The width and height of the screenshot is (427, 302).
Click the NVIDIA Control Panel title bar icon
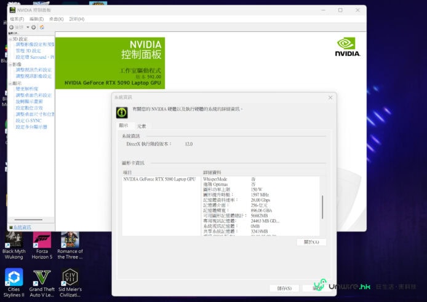[12, 10]
